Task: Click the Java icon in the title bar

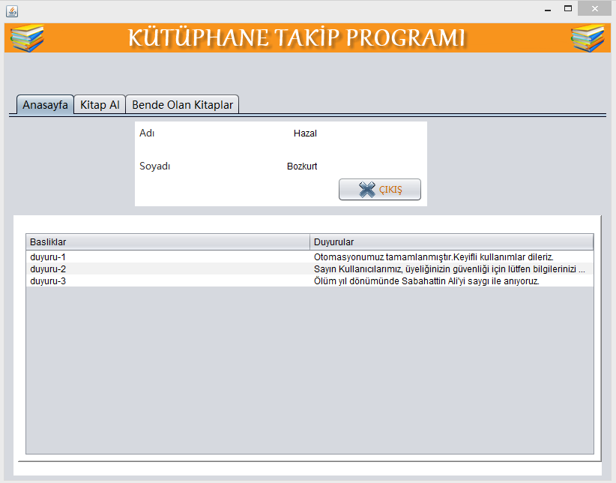Action: (x=11, y=10)
